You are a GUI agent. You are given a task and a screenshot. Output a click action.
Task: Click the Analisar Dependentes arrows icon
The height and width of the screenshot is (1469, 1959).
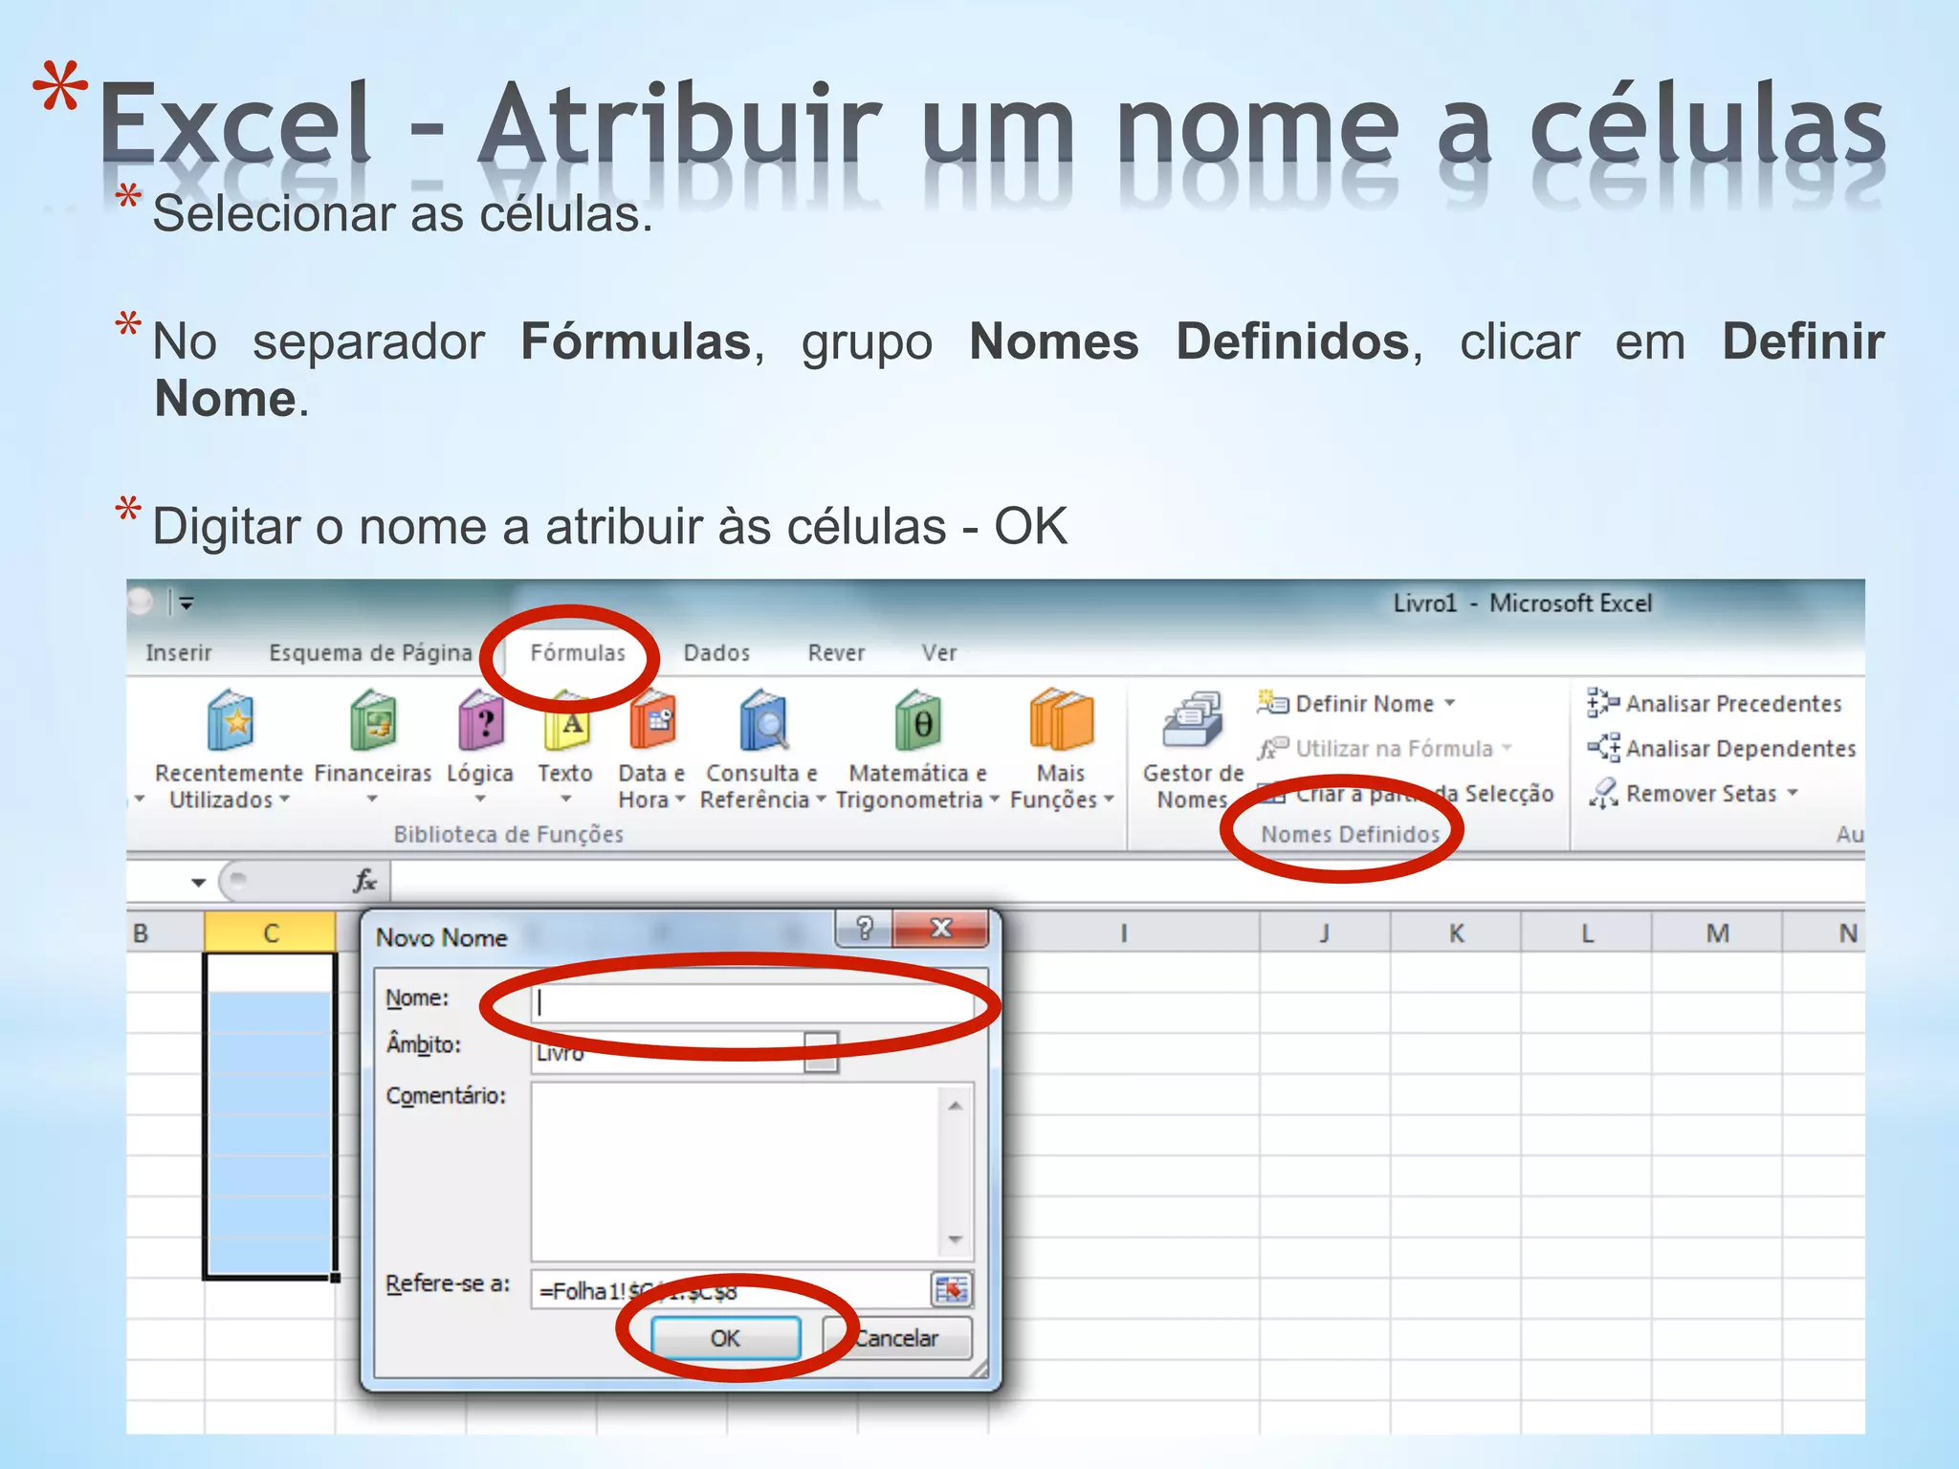click(x=1602, y=748)
